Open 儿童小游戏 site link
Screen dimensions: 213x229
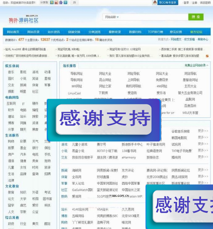(80, 144)
